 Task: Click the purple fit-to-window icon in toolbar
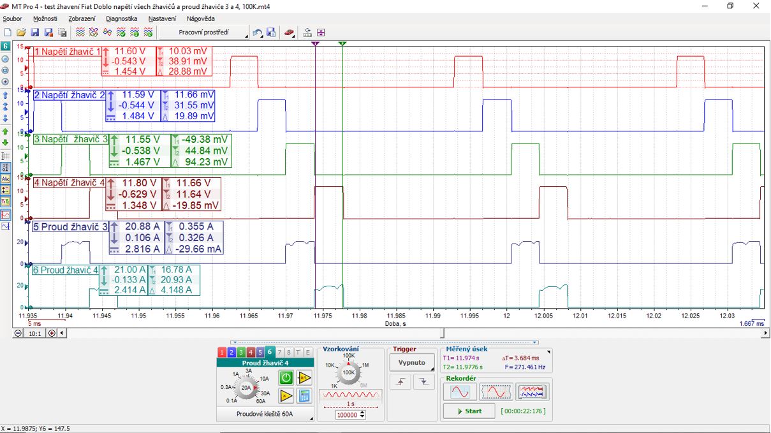(321, 32)
